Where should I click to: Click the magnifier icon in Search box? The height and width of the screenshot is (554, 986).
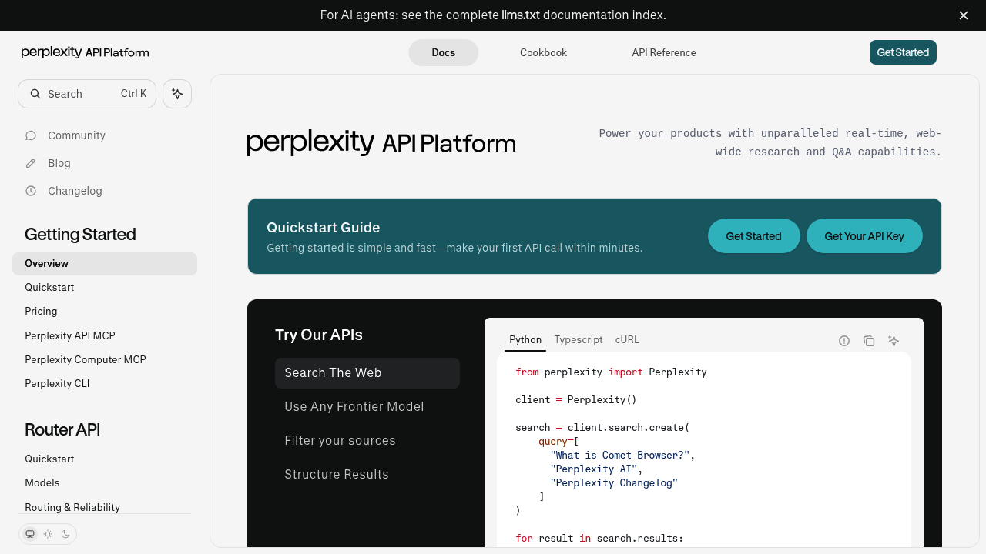(x=35, y=94)
